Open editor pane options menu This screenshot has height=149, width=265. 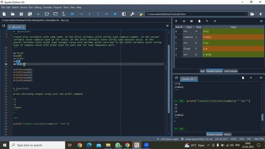[167, 26]
